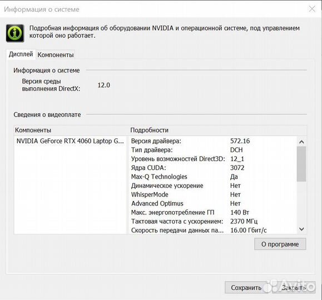Viewport: 322px width, 300px height.
Task: Select the DCH driver type value
Action: coord(236,150)
